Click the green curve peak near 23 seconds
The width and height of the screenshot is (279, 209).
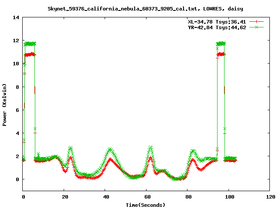coord(71,148)
